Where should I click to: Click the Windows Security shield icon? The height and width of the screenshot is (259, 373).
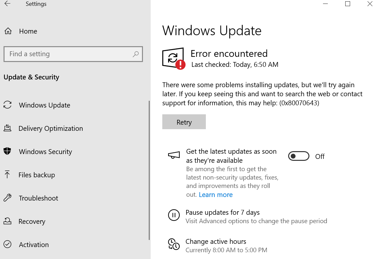pyautogui.click(x=7, y=151)
